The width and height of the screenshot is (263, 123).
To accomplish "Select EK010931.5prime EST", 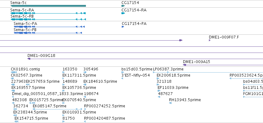I will coord(79,112).
